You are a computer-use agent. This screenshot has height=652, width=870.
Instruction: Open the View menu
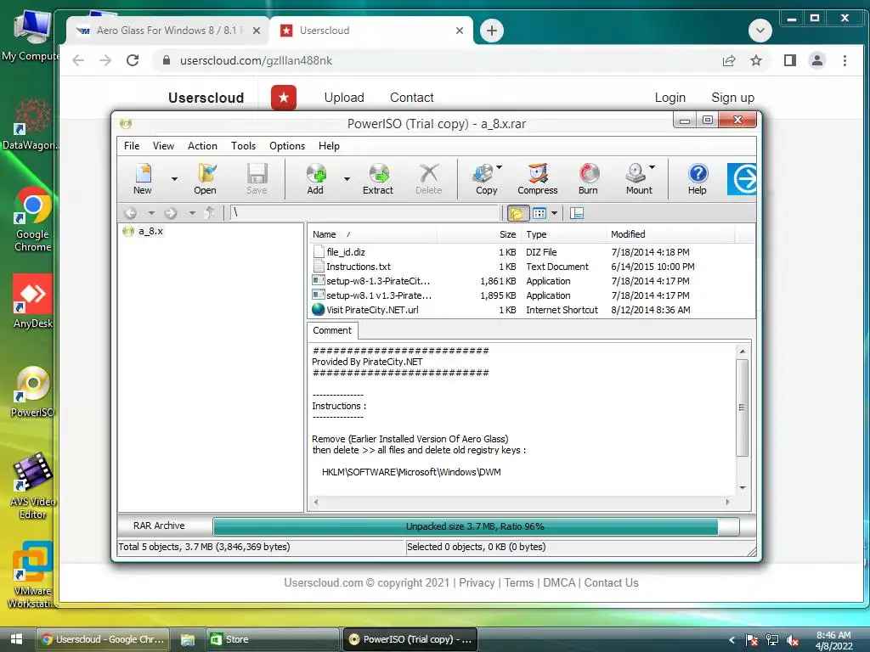[x=163, y=146]
